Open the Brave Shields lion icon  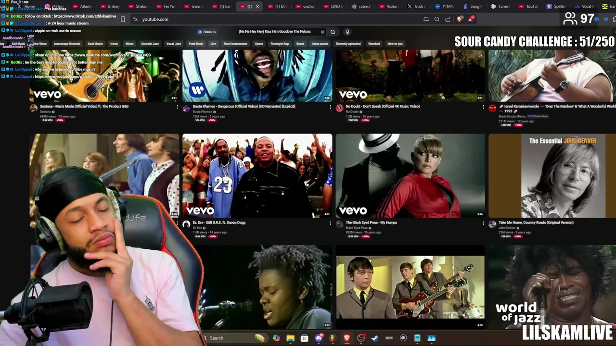coord(460,19)
